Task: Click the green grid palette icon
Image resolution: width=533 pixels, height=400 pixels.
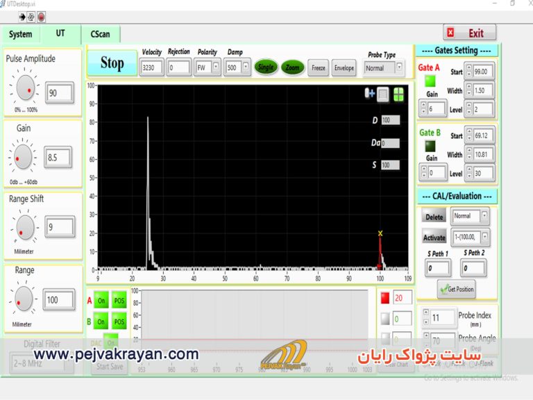Action: (x=399, y=94)
